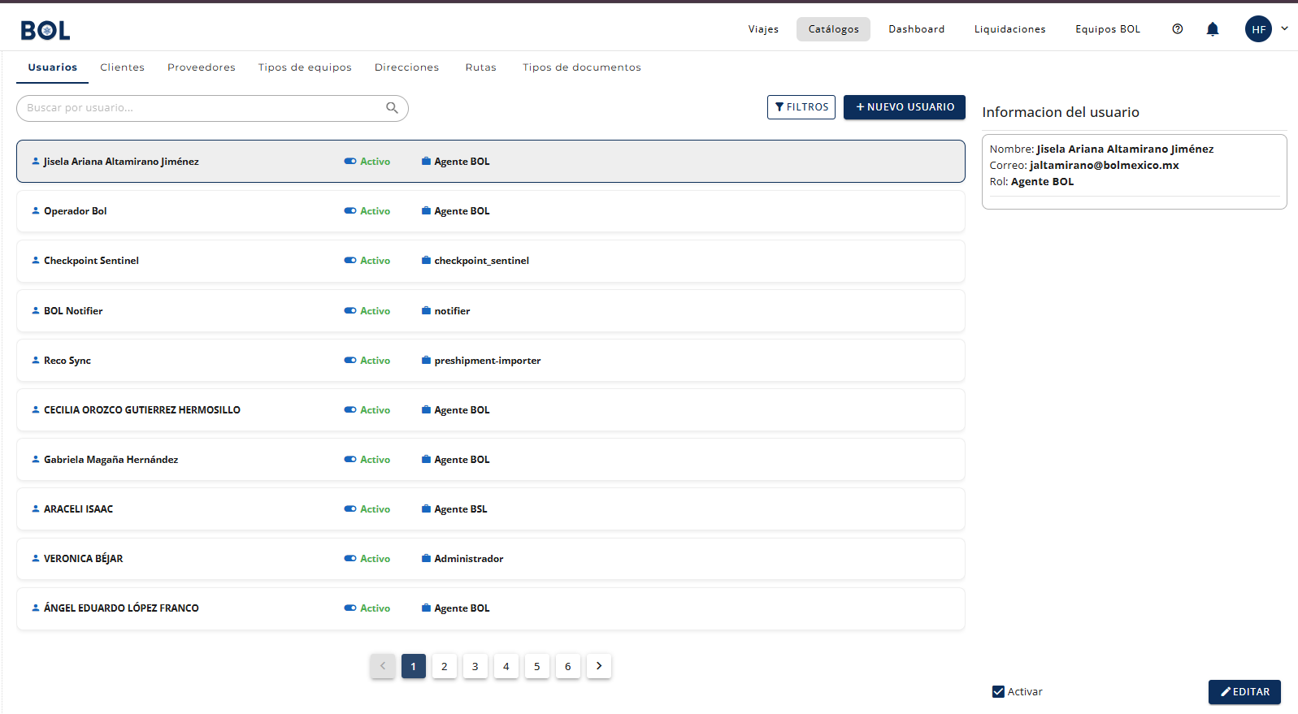
Task: Click briefcase icon beside Administrador role
Action: [426, 559]
